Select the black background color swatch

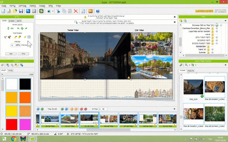pos(25,84)
